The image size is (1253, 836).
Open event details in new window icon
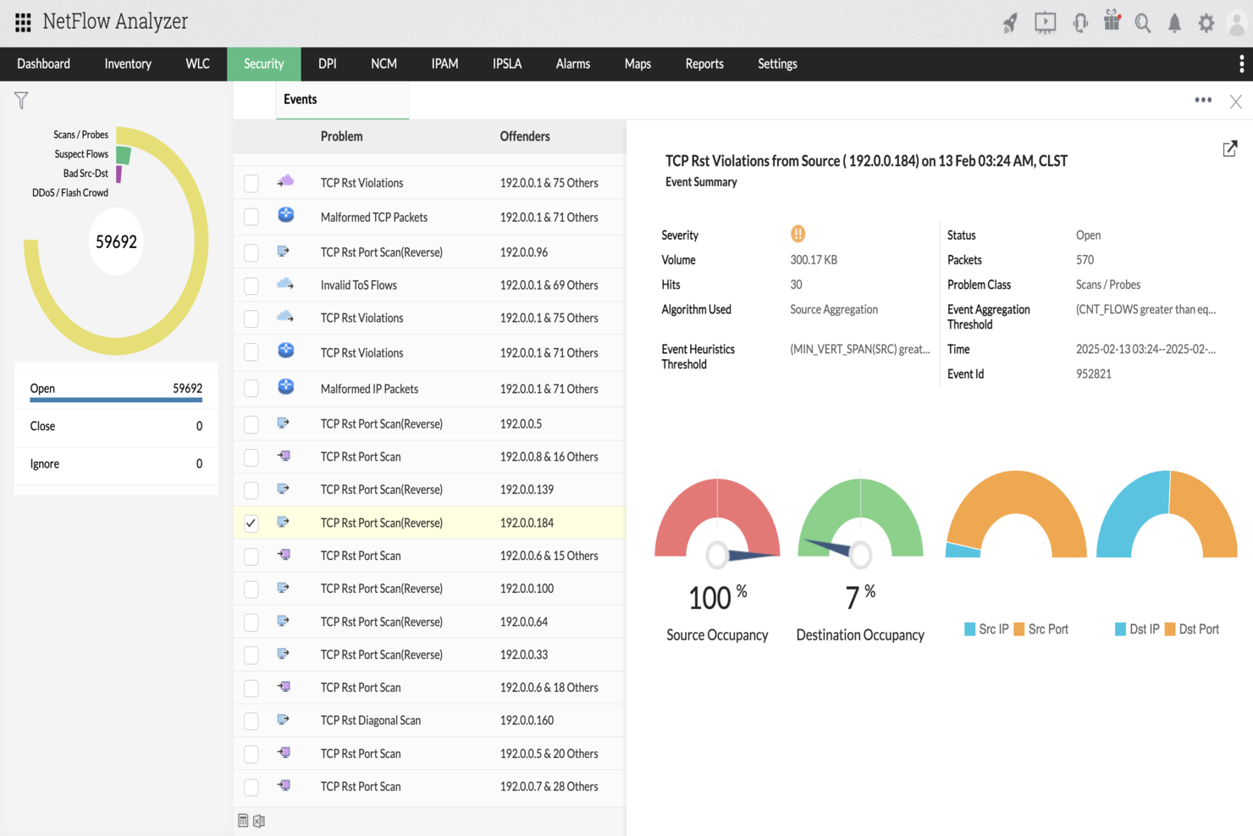pyautogui.click(x=1230, y=149)
